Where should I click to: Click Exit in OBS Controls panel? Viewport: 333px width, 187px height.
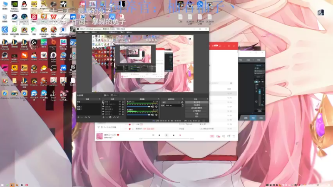click(196, 116)
